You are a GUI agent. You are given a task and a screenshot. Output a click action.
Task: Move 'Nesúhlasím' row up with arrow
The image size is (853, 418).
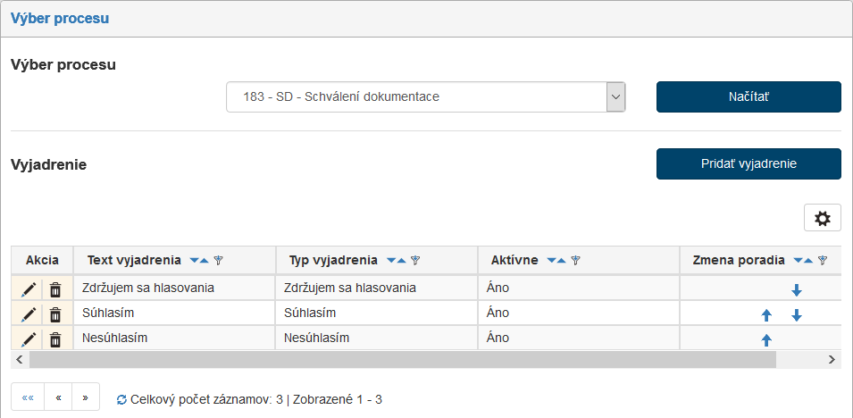pos(765,339)
